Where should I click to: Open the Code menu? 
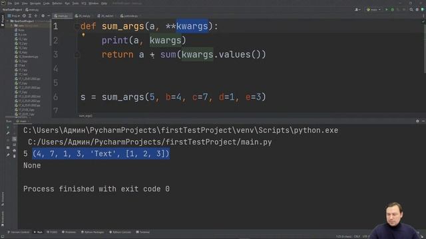tap(47, 3)
